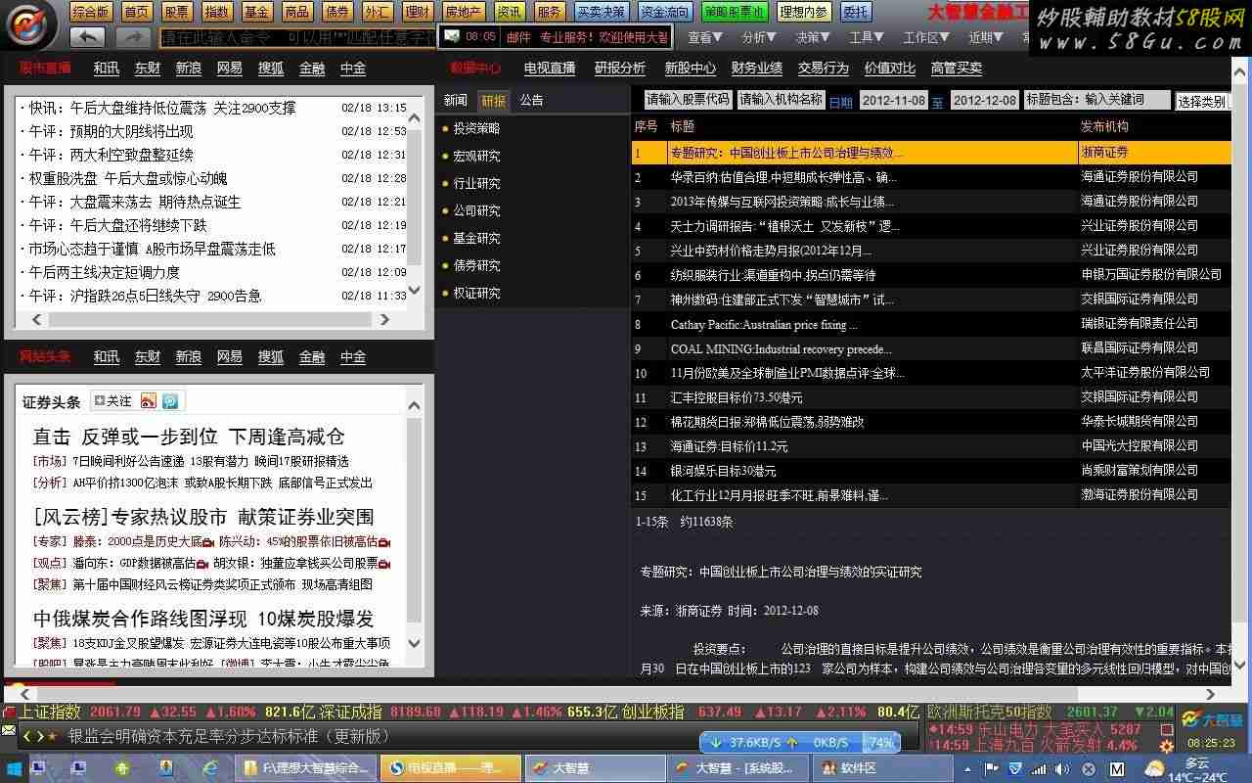Click video camera icon after 滕泰 headline

pos(209,541)
